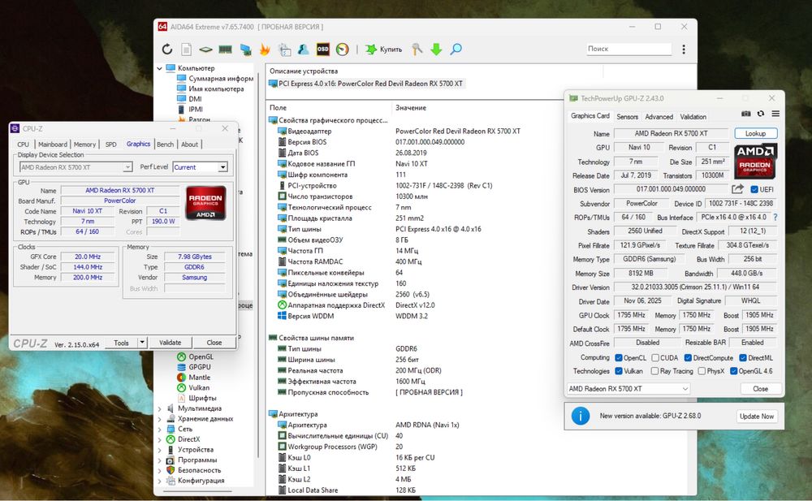Click the Close button in GPU-Z
The height and width of the screenshot is (501, 812).
pos(760,389)
